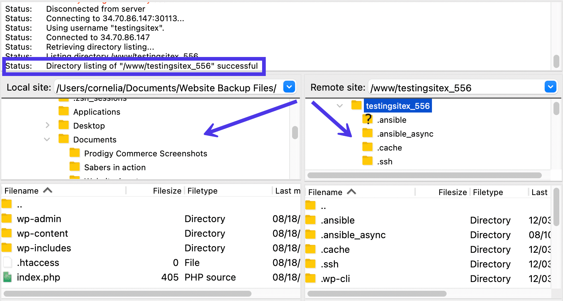Collapse the Documents folder tree
563x301 pixels.
tap(46, 139)
